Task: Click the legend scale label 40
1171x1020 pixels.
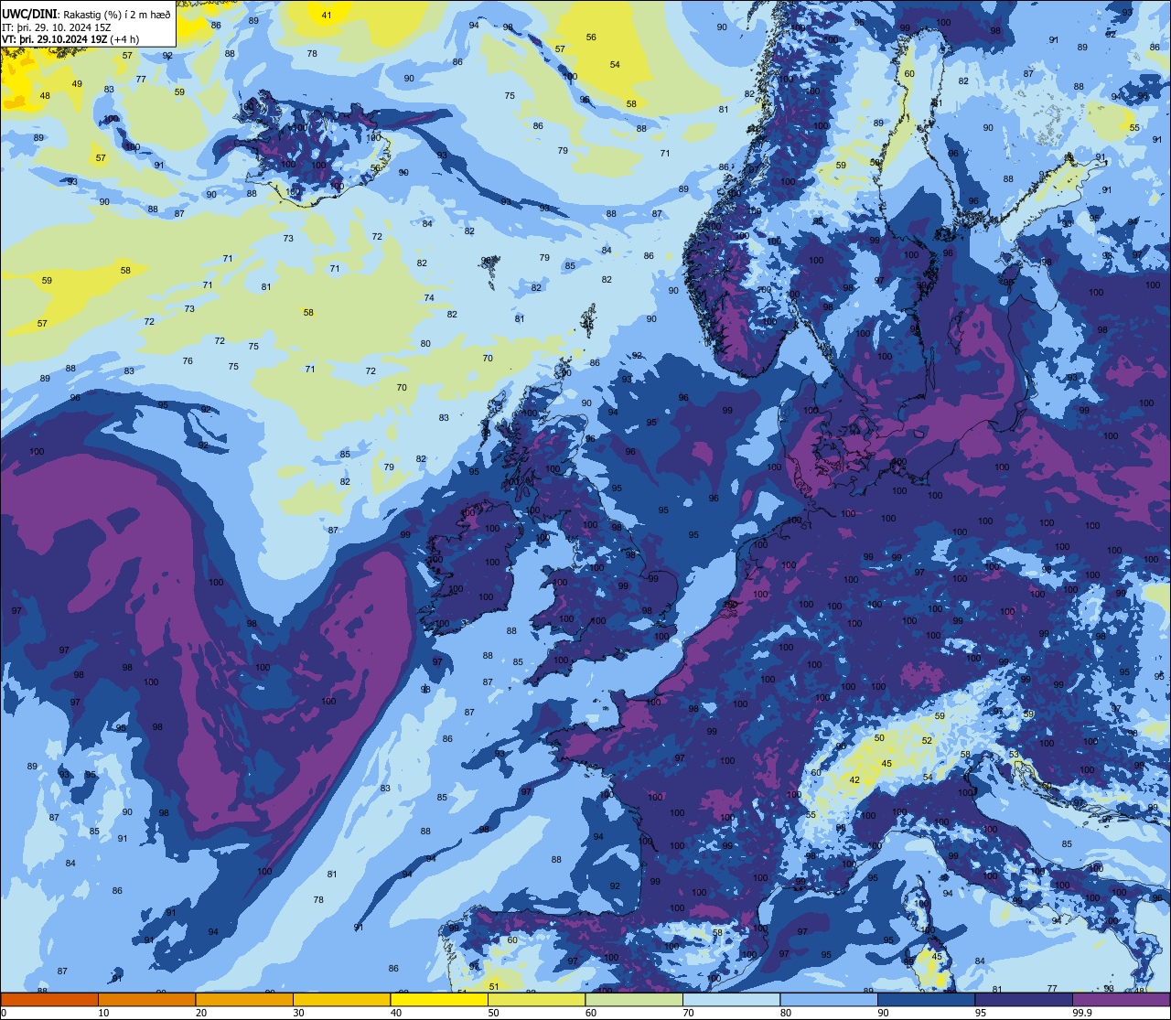Action: pyautogui.click(x=395, y=1013)
